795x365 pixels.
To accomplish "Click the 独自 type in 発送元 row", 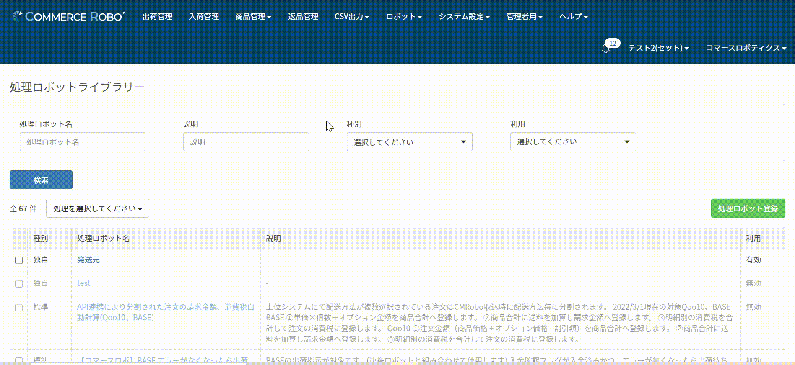I will coord(41,260).
